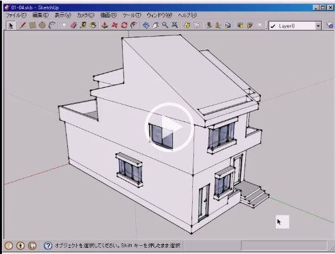Activate the Paint Bucket tool
The height and width of the screenshot is (254, 335).
coord(93,26)
